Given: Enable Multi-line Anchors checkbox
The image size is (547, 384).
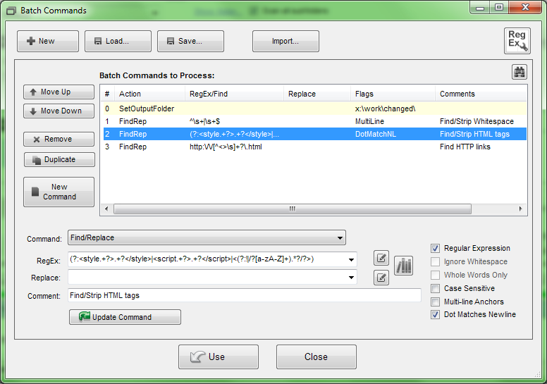Looking at the screenshot, I should click(435, 302).
